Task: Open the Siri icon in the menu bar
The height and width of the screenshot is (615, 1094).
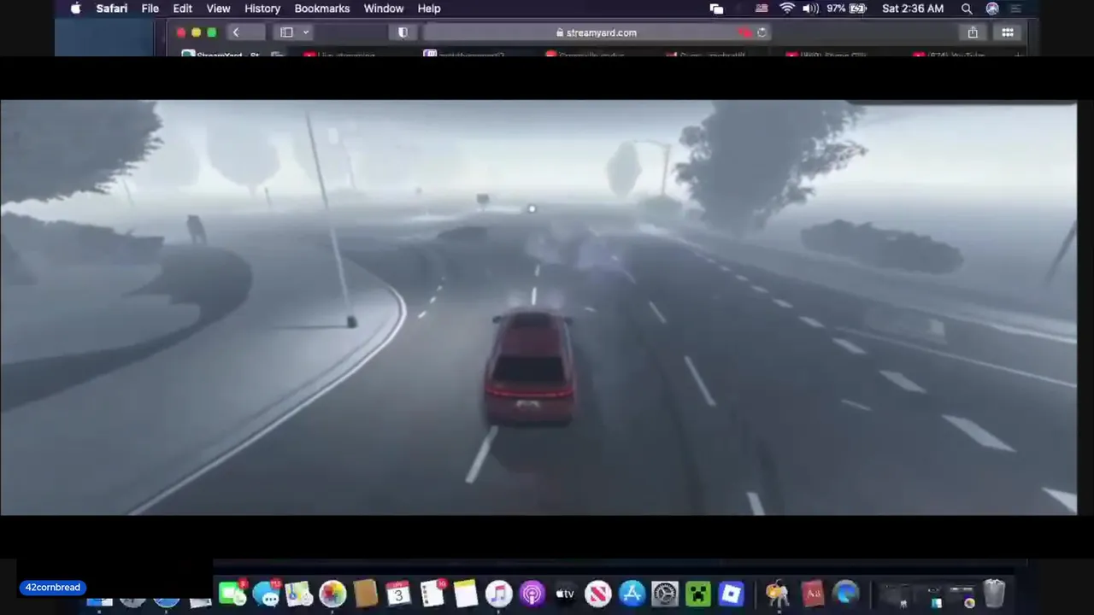Action: [x=992, y=9]
